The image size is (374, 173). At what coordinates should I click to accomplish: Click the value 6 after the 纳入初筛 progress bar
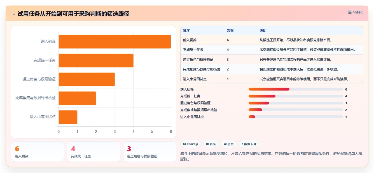tap(346, 89)
